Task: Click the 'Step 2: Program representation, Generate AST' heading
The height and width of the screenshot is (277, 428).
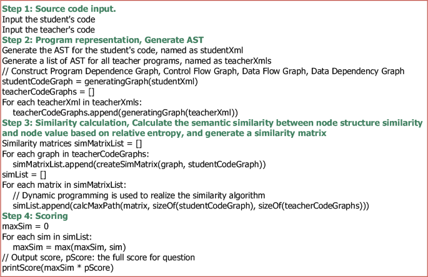Action: tap(103, 40)
